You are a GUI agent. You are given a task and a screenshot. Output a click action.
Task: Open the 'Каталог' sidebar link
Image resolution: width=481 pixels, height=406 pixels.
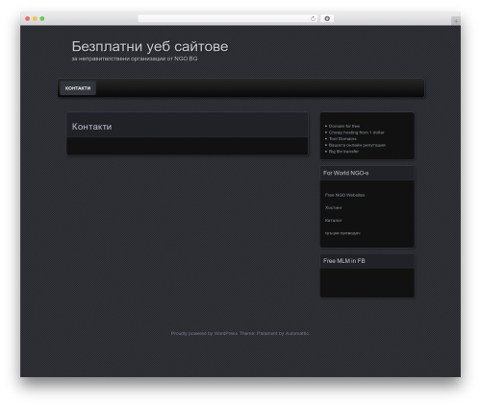click(x=333, y=221)
